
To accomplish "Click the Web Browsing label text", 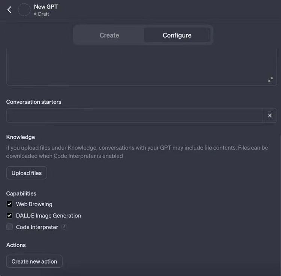I will point(34,204).
